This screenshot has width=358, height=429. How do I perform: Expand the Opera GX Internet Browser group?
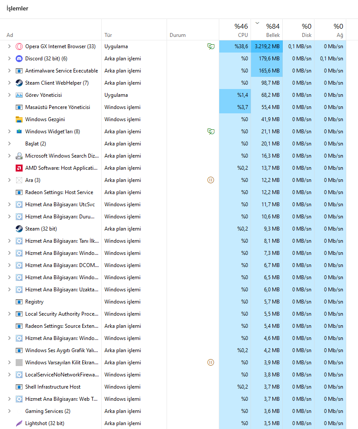(x=9, y=46)
